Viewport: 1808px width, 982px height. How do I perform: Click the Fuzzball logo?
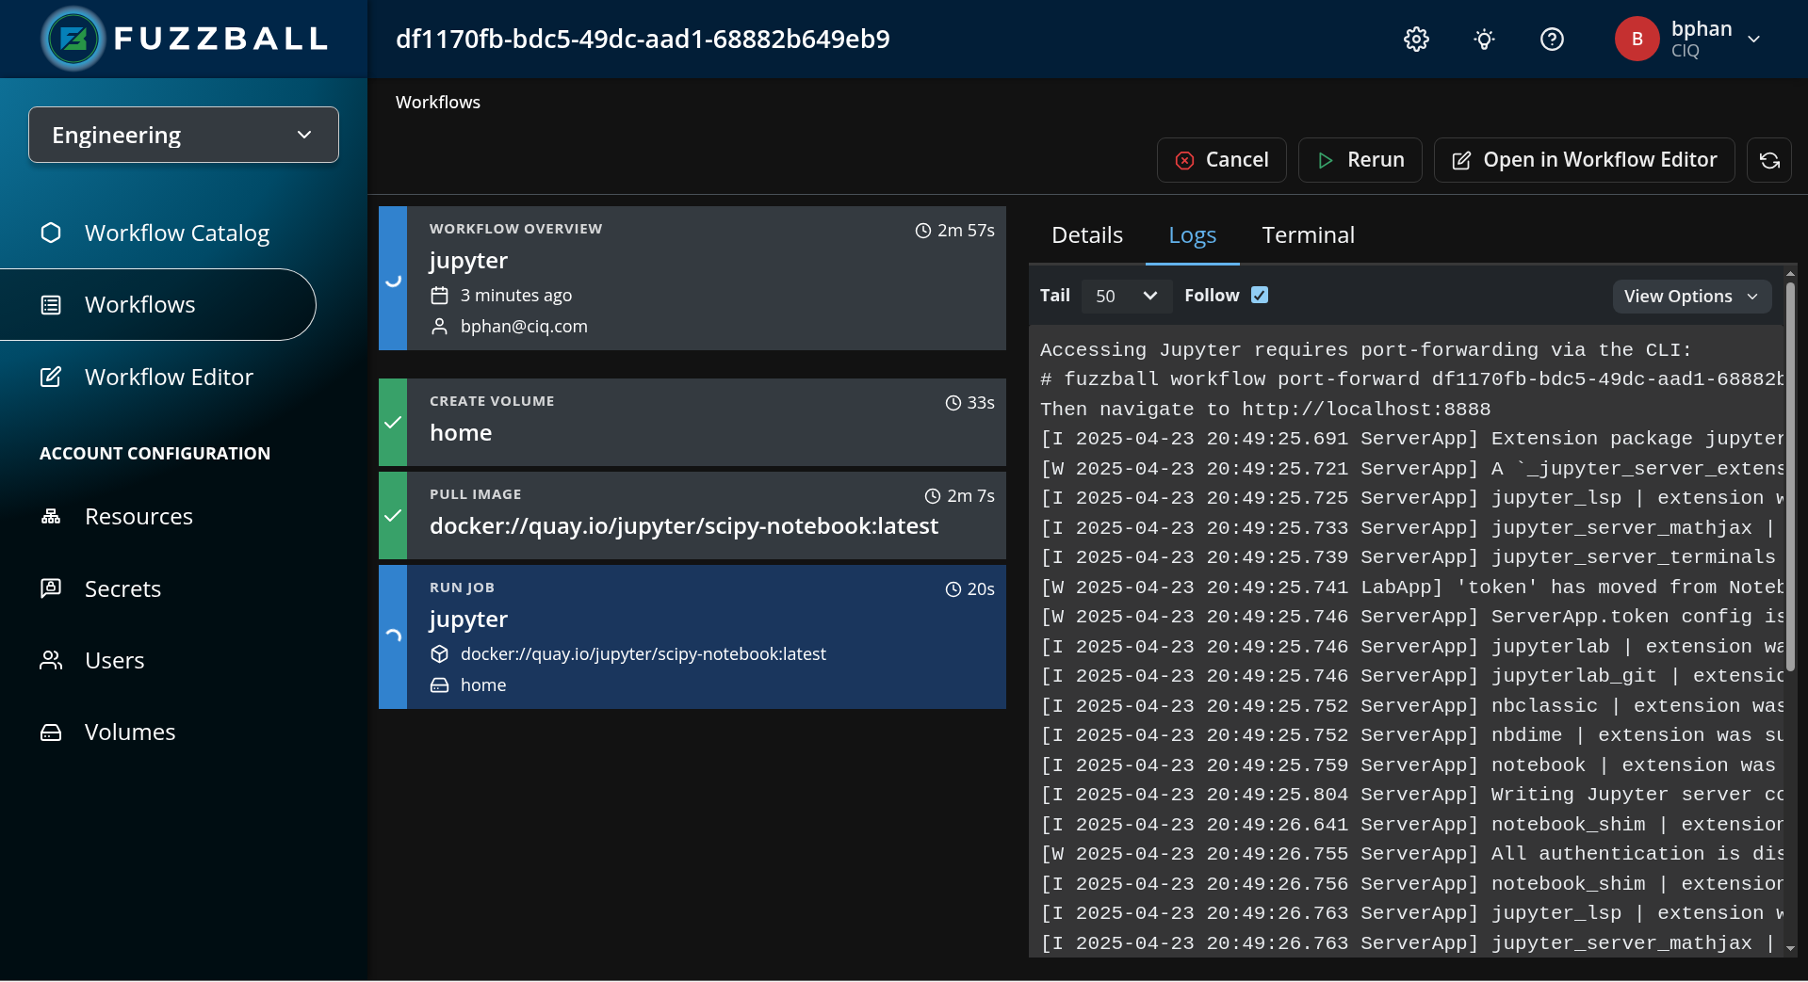(x=73, y=39)
